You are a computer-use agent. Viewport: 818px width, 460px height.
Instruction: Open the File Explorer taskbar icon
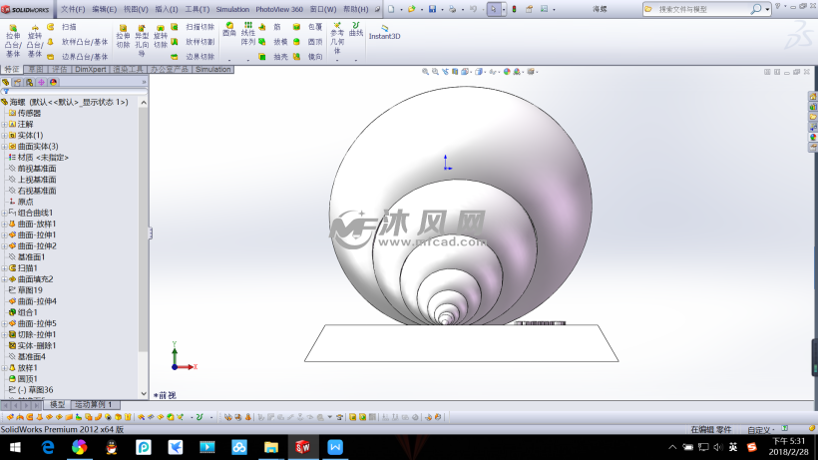point(270,447)
